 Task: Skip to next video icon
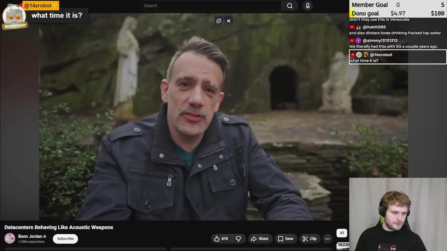click(229, 21)
